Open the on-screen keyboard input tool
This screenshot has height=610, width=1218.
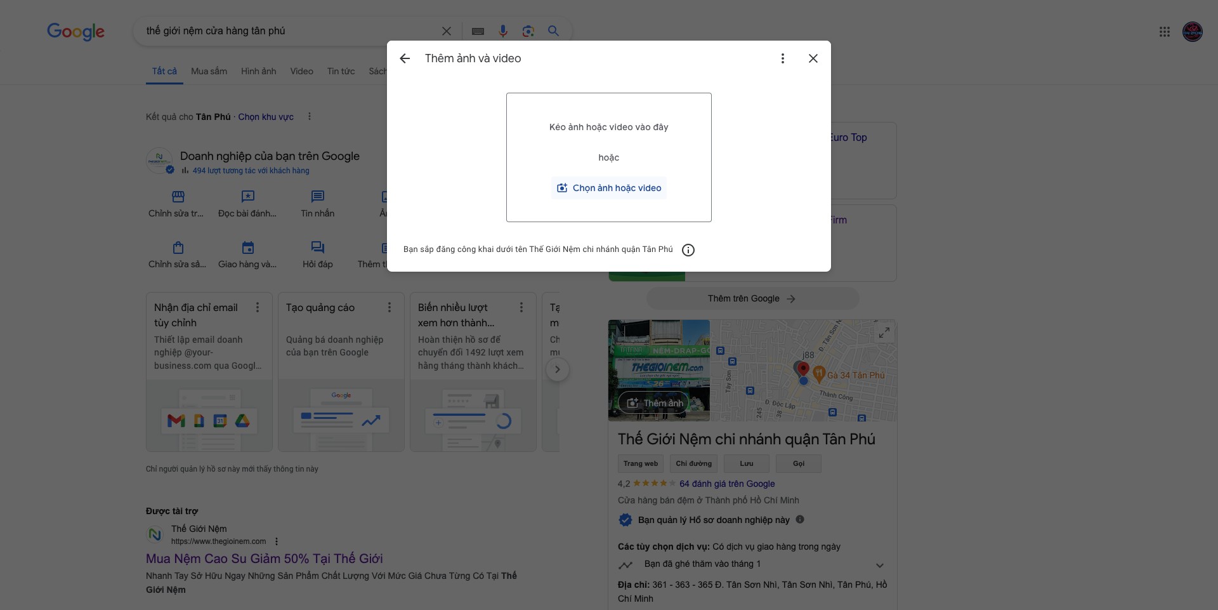(x=478, y=31)
